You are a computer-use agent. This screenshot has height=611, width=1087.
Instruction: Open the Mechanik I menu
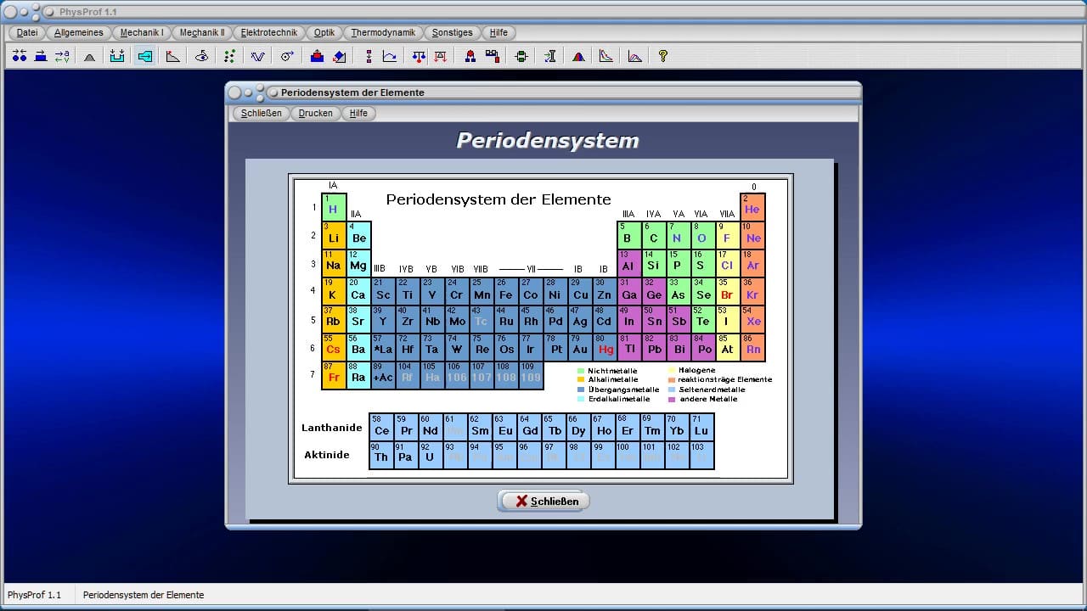[142, 32]
